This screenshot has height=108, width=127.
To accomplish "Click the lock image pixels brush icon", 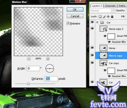I will coord(104,17).
